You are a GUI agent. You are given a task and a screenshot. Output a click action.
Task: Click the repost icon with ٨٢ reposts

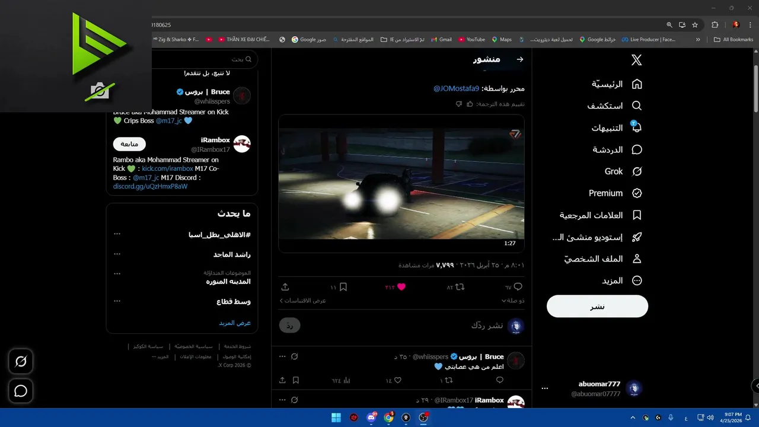tap(460, 287)
